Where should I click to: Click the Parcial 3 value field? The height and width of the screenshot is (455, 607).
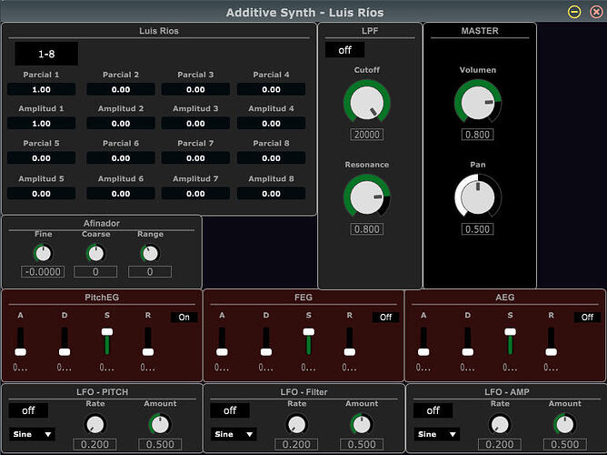coord(195,89)
